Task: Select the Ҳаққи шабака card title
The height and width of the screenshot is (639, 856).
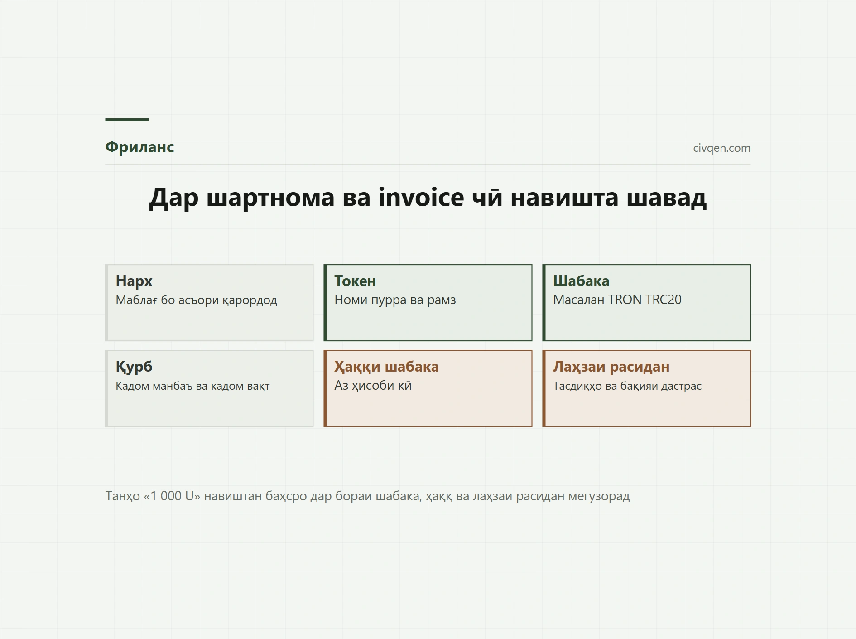Action: pyautogui.click(x=386, y=367)
